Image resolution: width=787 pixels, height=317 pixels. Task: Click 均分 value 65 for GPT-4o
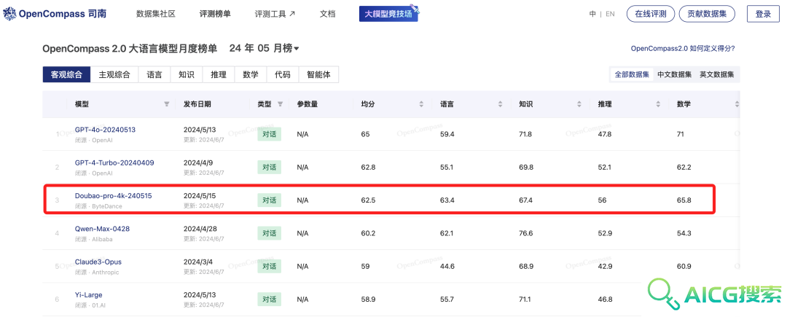365,134
